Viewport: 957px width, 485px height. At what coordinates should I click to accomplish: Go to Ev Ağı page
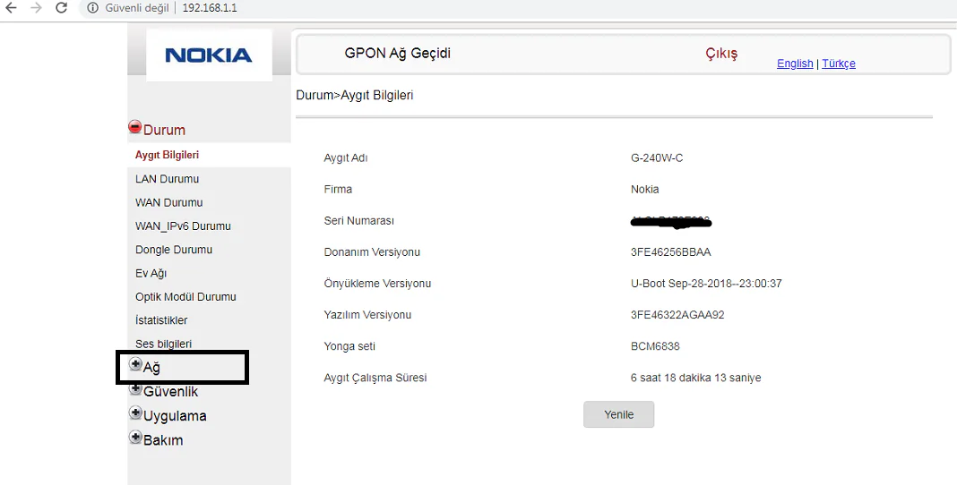151,274
